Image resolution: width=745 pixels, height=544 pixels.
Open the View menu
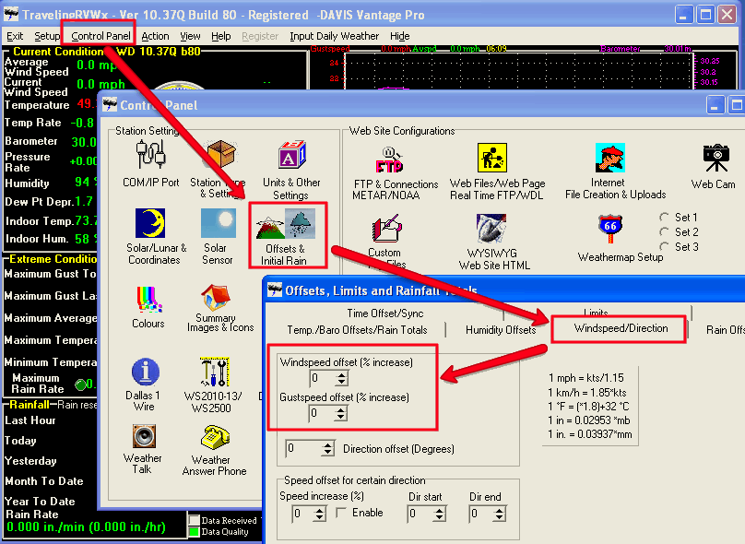190,36
